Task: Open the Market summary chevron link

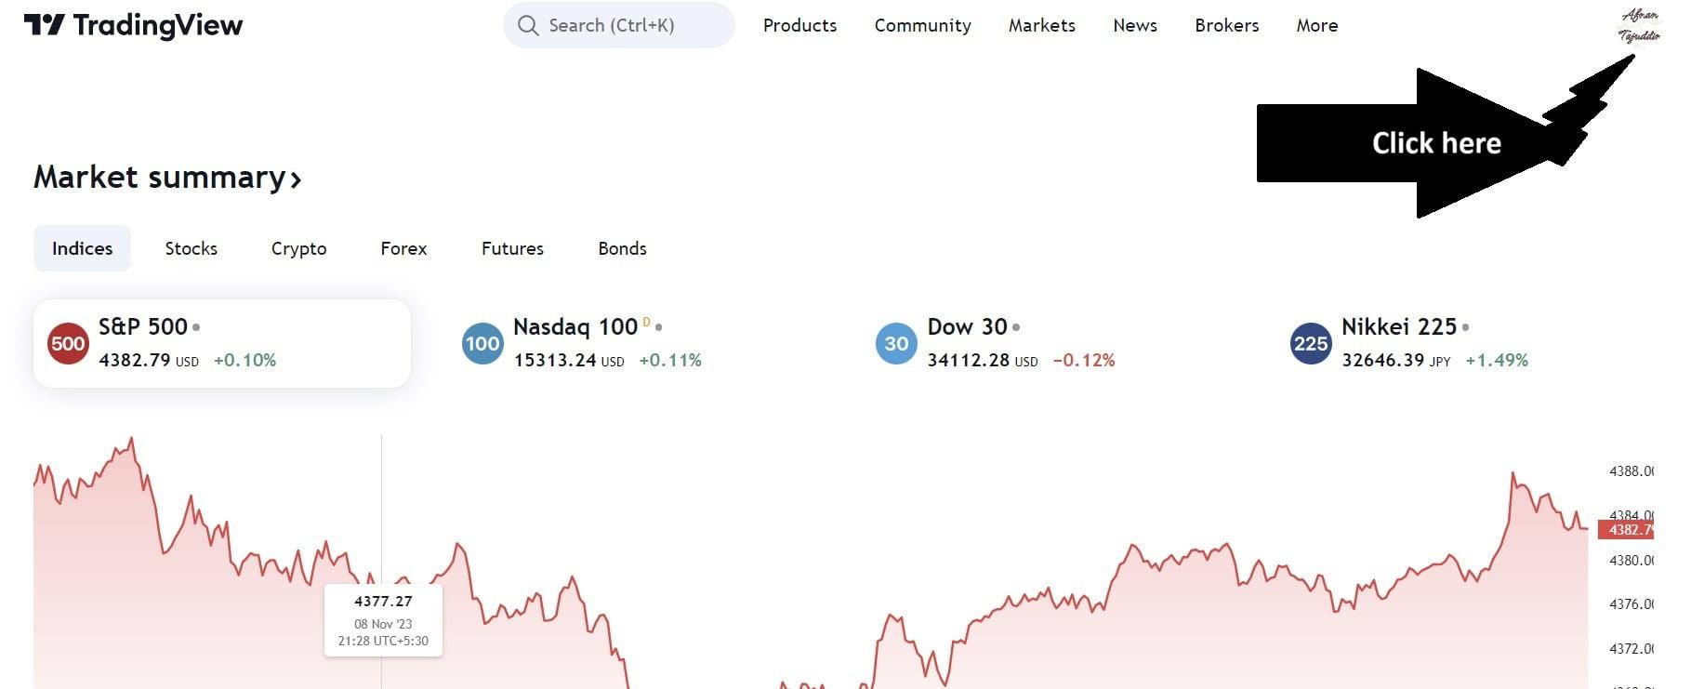Action: click(296, 178)
